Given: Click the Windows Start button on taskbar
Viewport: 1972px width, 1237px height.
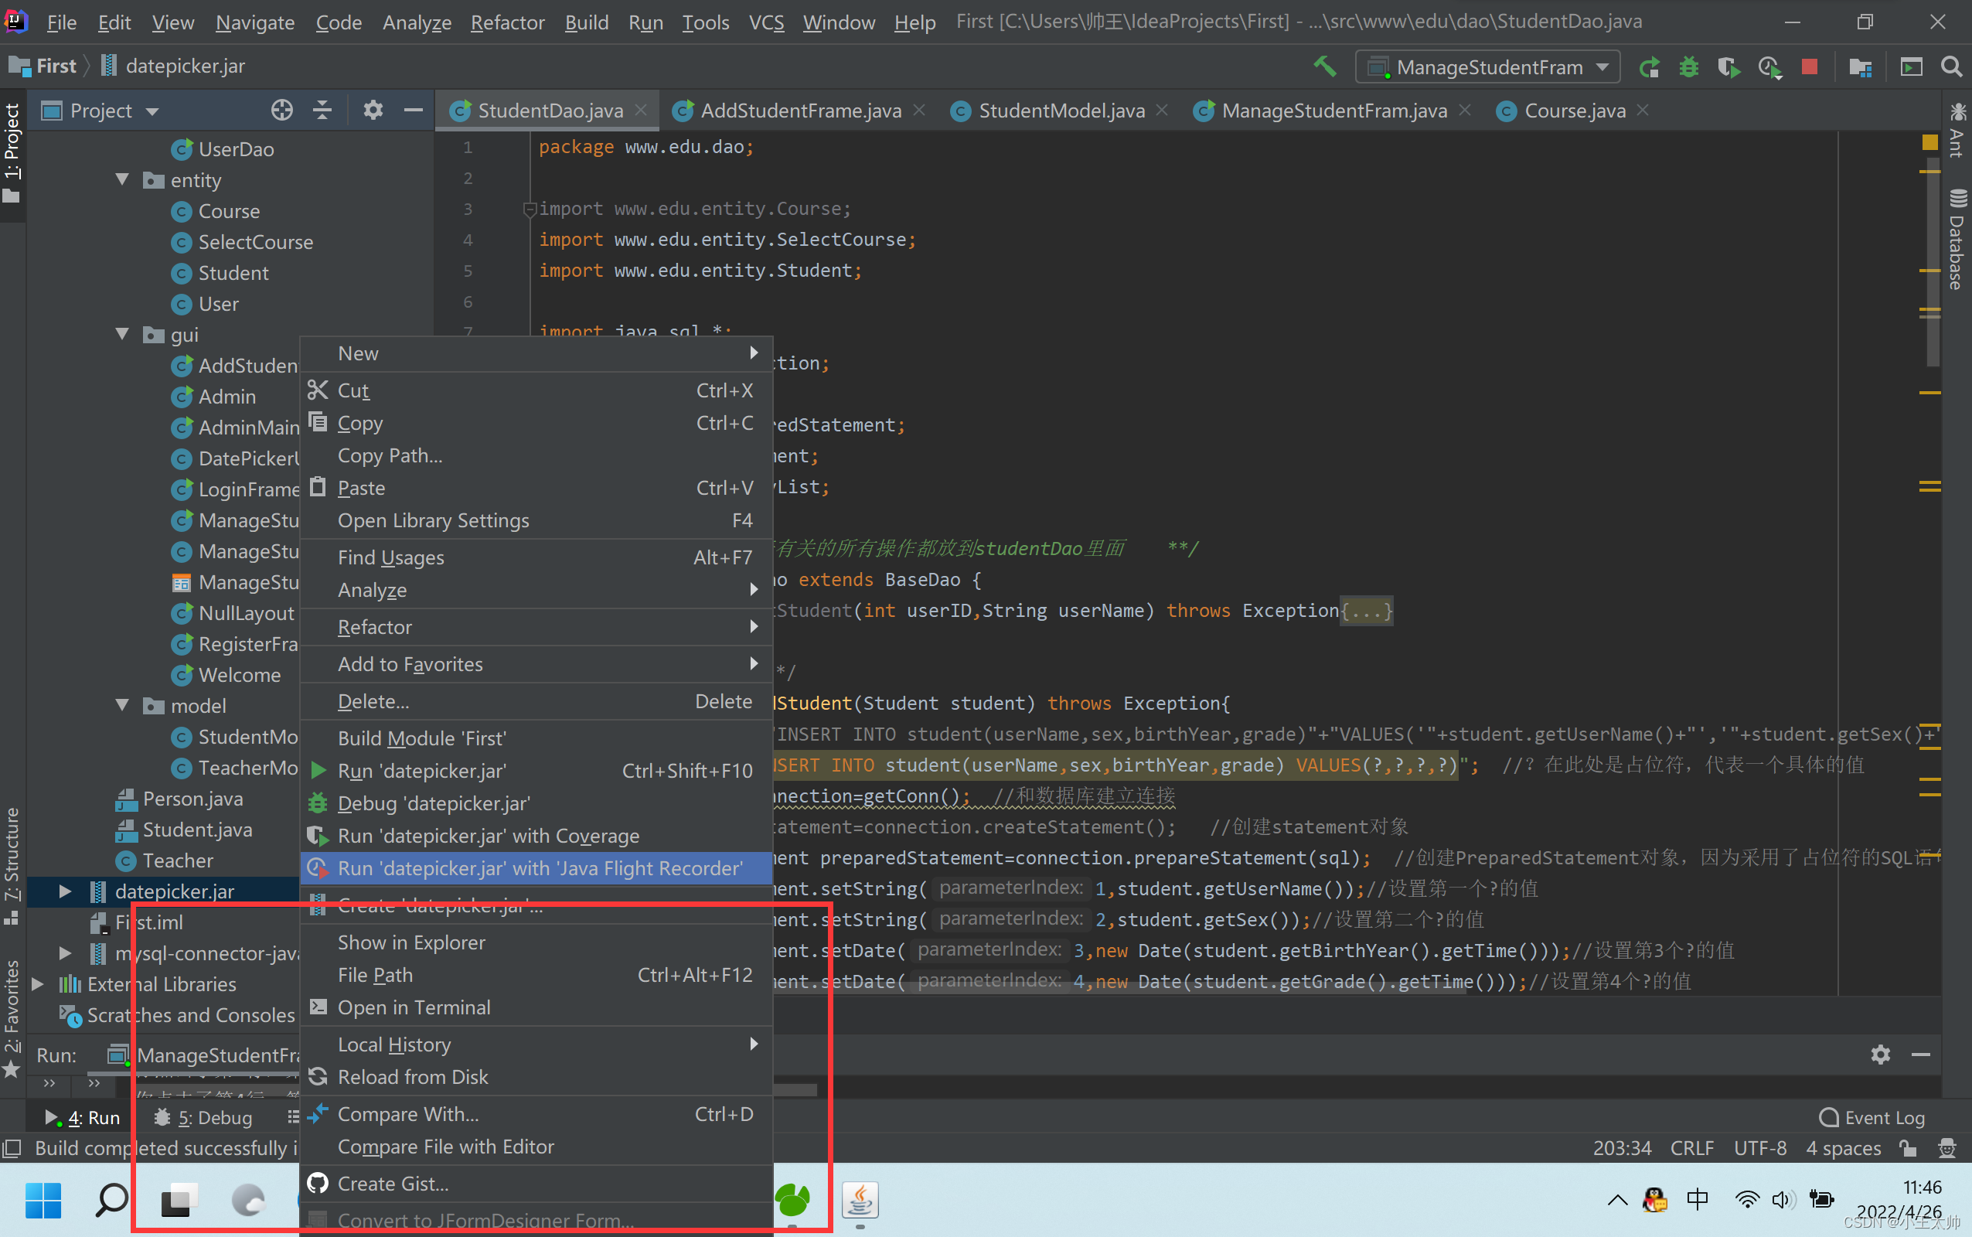Looking at the screenshot, I should [43, 1200].
